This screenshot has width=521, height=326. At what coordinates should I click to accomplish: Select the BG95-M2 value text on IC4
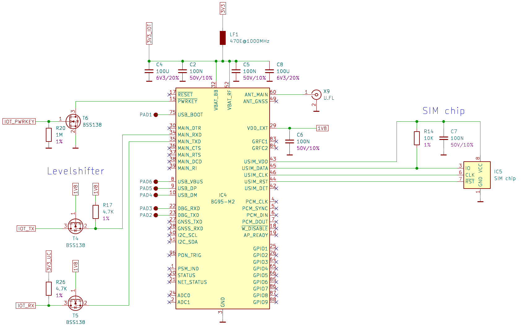tap(223, 202)
